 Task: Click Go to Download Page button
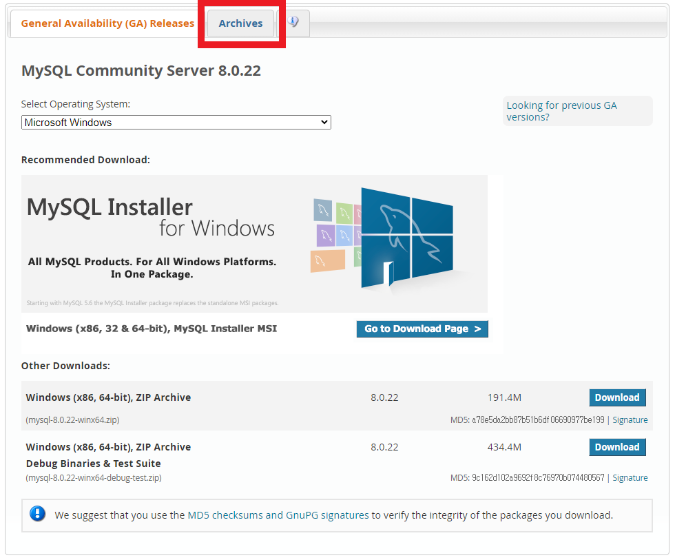point(422,329)
